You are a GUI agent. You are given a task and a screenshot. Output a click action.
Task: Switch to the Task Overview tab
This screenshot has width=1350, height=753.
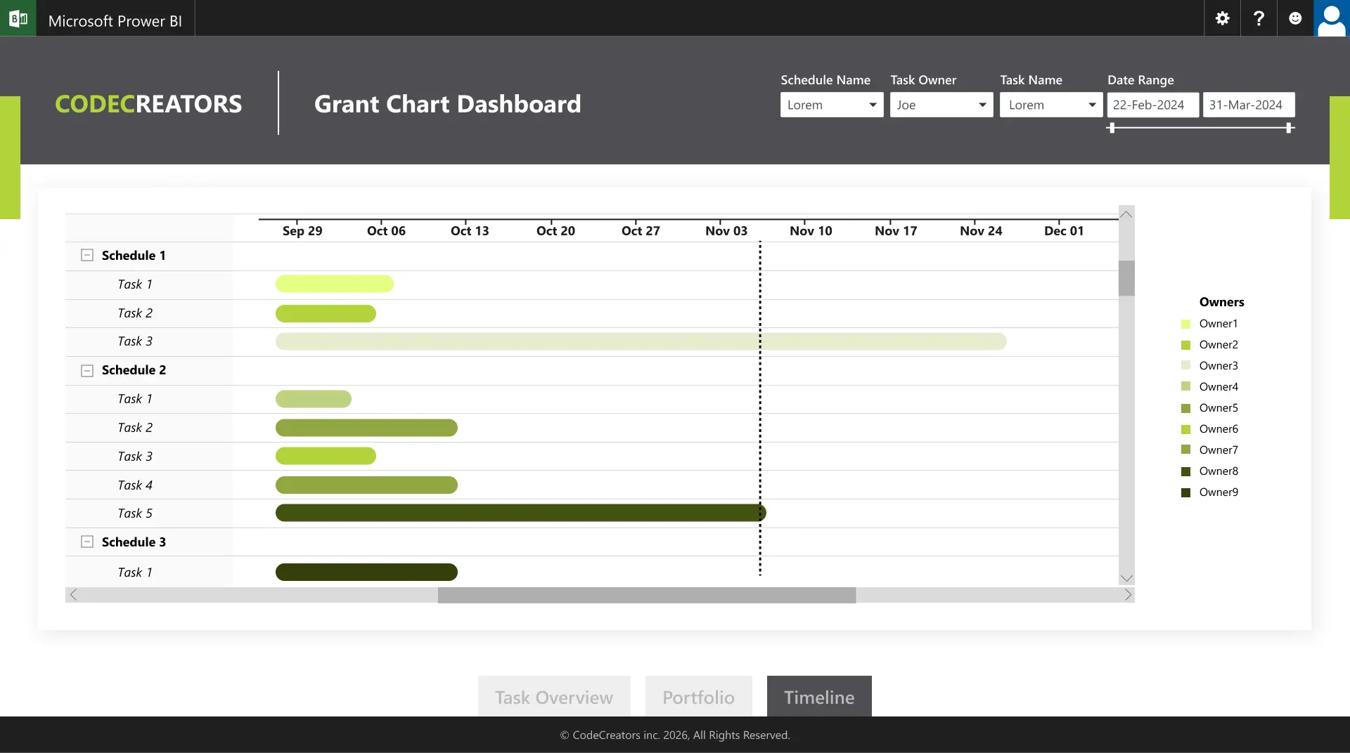[x=553, y=697]
